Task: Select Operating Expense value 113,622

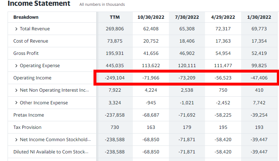Action: click(151, 66)
